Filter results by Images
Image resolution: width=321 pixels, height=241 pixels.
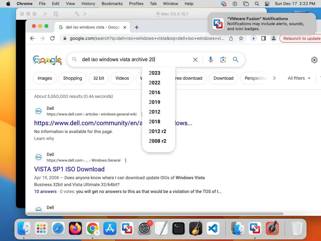point(45,78)
